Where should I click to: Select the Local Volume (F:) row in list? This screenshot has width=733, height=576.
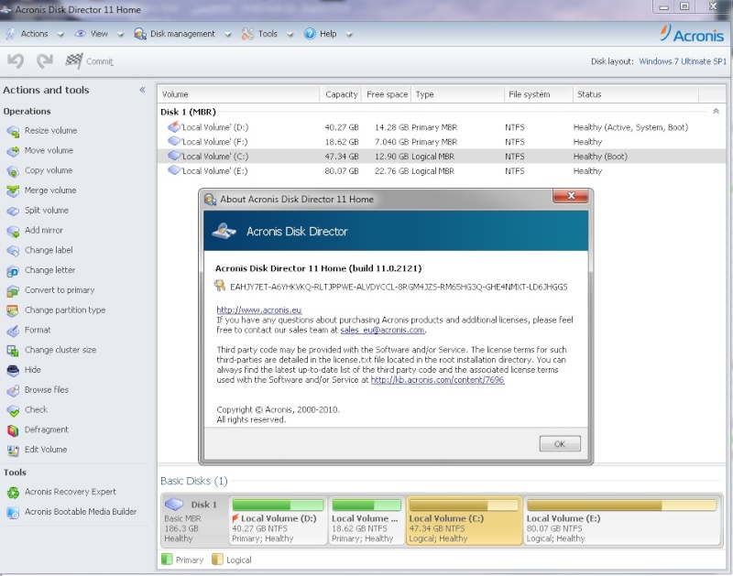coord(442,142)
